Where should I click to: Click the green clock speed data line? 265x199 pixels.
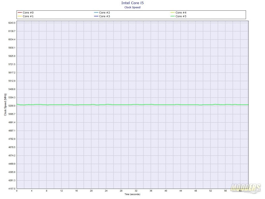click(x=132, y=105)
